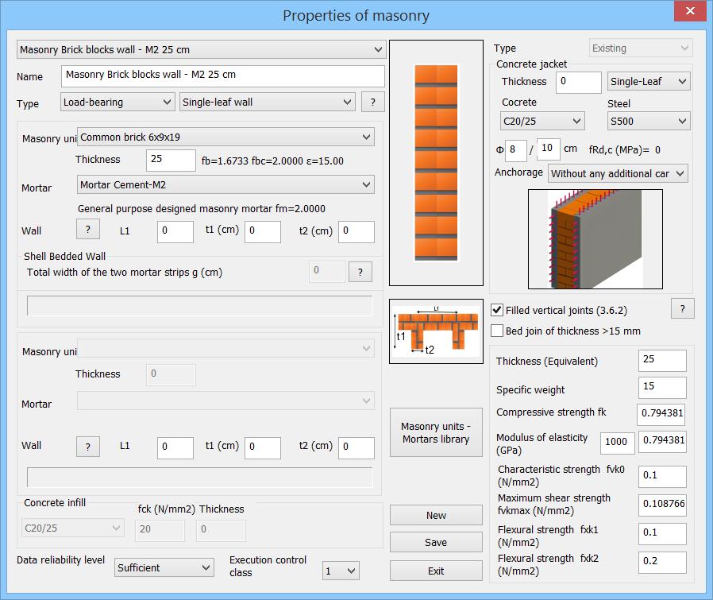Open Masonry units - Mortars library

[x=436, y=432]
